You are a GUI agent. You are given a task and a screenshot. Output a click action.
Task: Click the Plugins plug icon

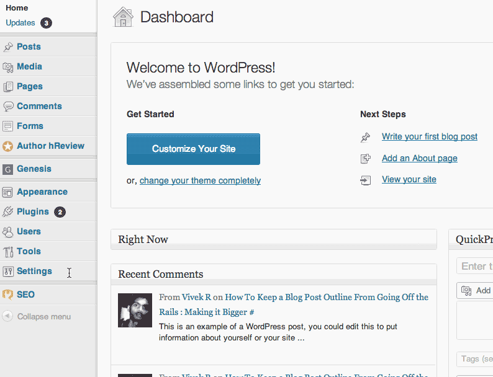click(8, 212)
